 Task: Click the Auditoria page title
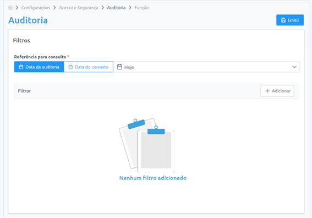click(x=28, y=20)
